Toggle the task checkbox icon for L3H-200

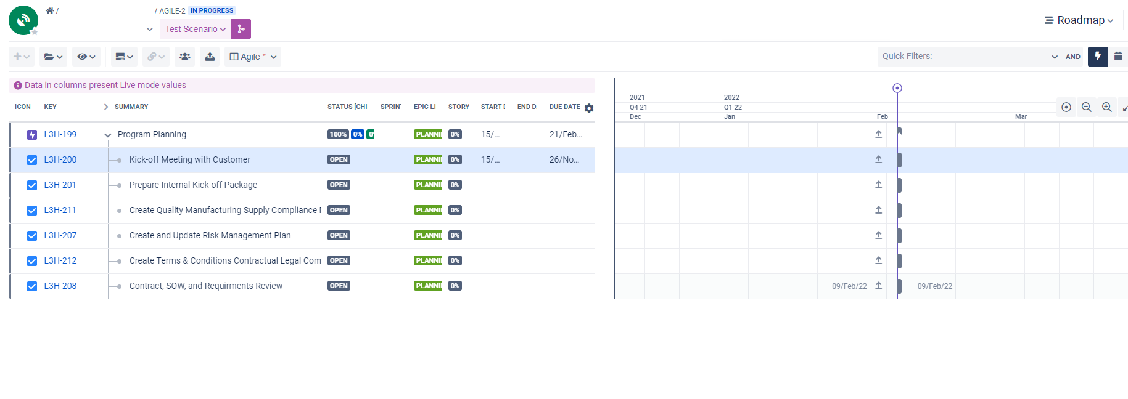(32, 160)
